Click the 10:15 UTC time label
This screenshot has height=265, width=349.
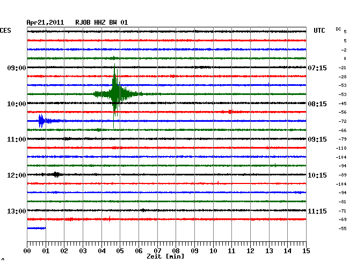[x=317, y=175]
